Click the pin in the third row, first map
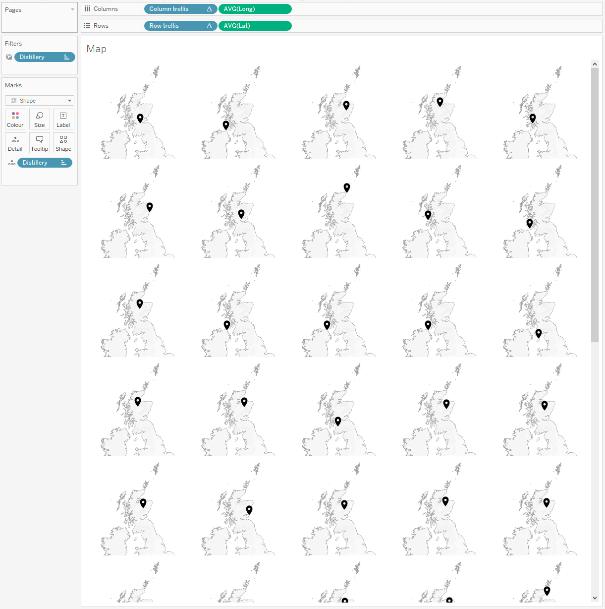The width and height of the screenshot is (605, 609). (140, 304)
